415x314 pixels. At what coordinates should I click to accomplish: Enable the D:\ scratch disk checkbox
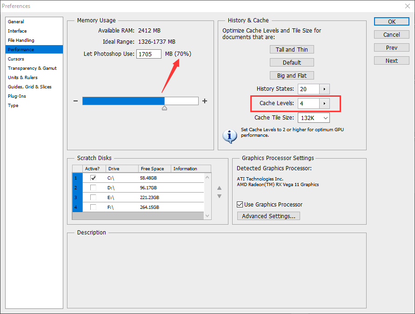tap(93, 187)
